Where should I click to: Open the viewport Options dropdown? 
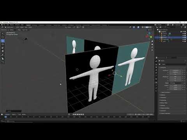[150, 30]
